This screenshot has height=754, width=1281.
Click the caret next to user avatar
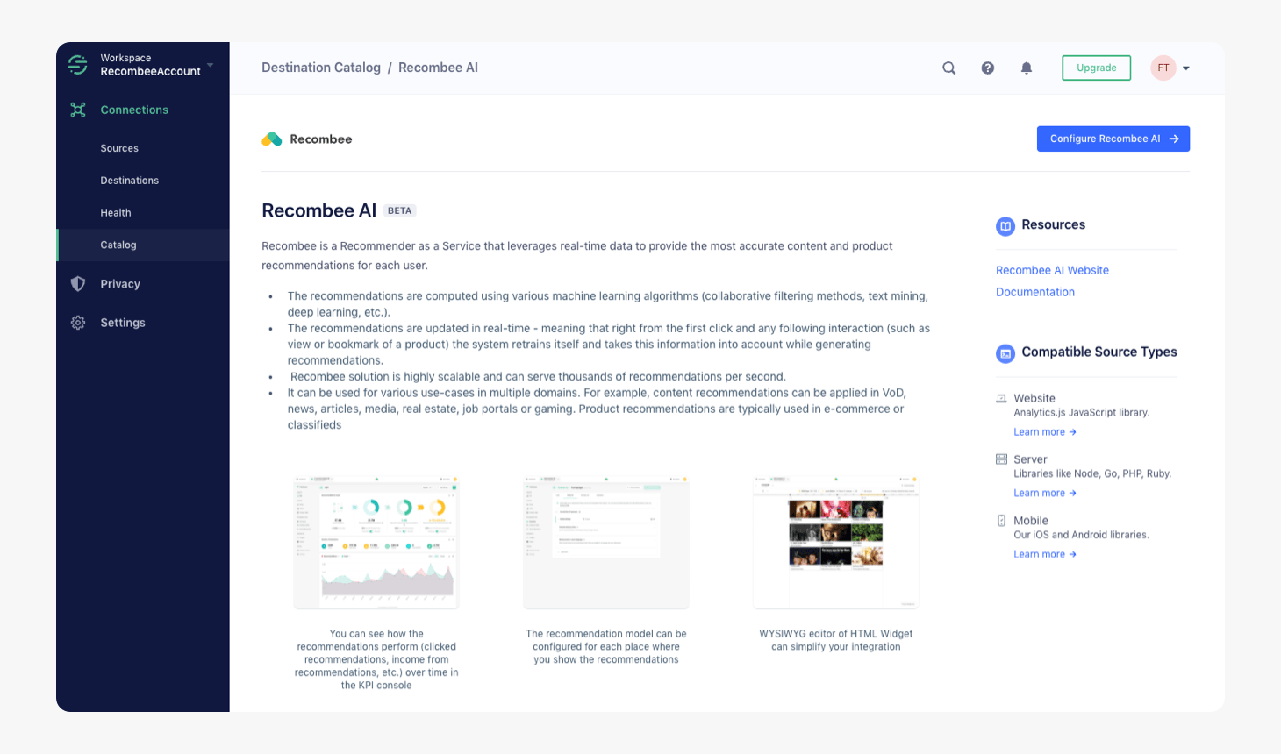pos(1186,68)
